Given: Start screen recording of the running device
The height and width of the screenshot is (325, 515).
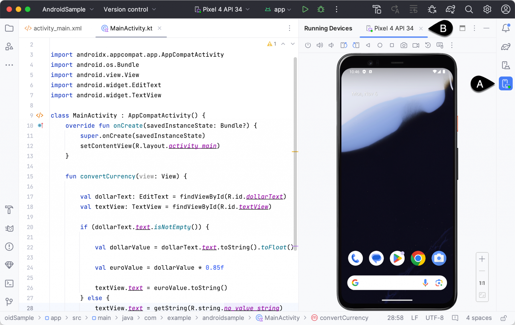Looking at the screenshot, I should [415, 45].
